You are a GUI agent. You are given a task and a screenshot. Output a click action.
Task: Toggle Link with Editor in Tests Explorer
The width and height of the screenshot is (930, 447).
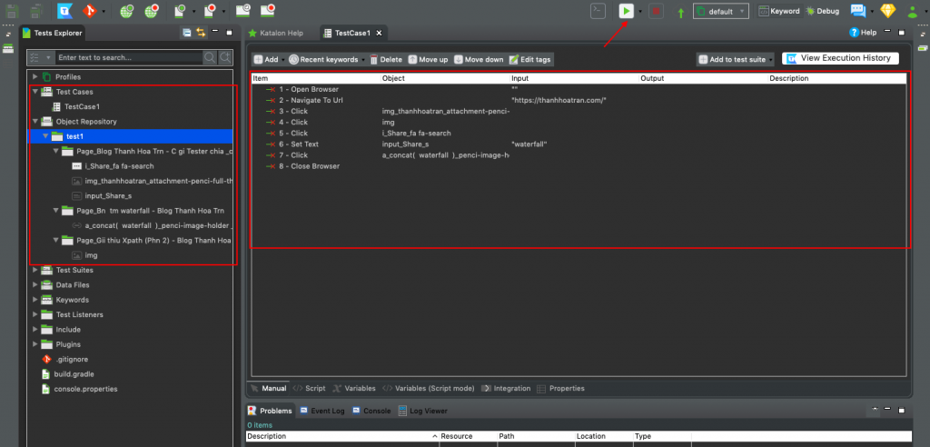click(201, 33)
